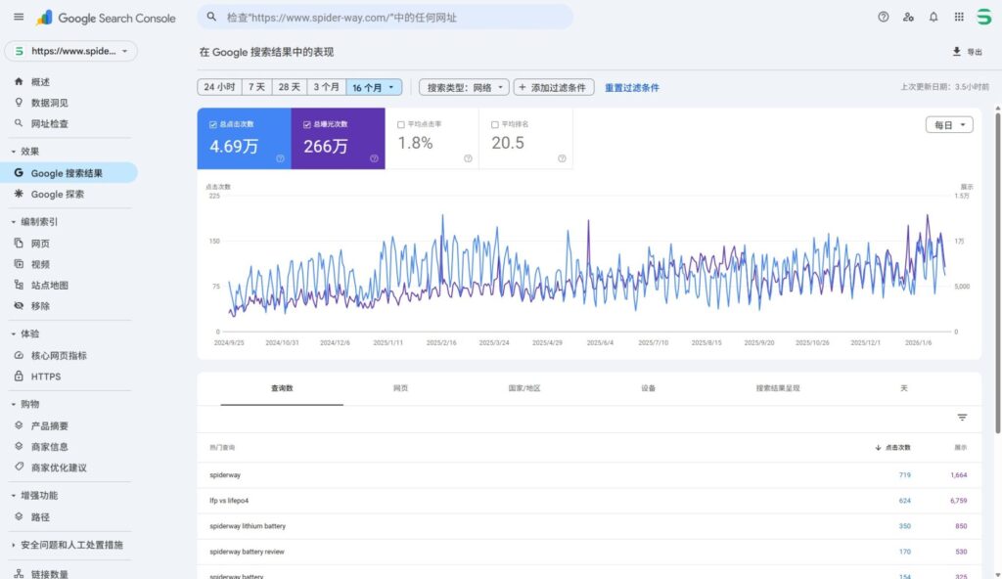Viewport: 1002px width, 579px height.
Task: Open the hamburger main menu
Action: (x=19, y=17)
